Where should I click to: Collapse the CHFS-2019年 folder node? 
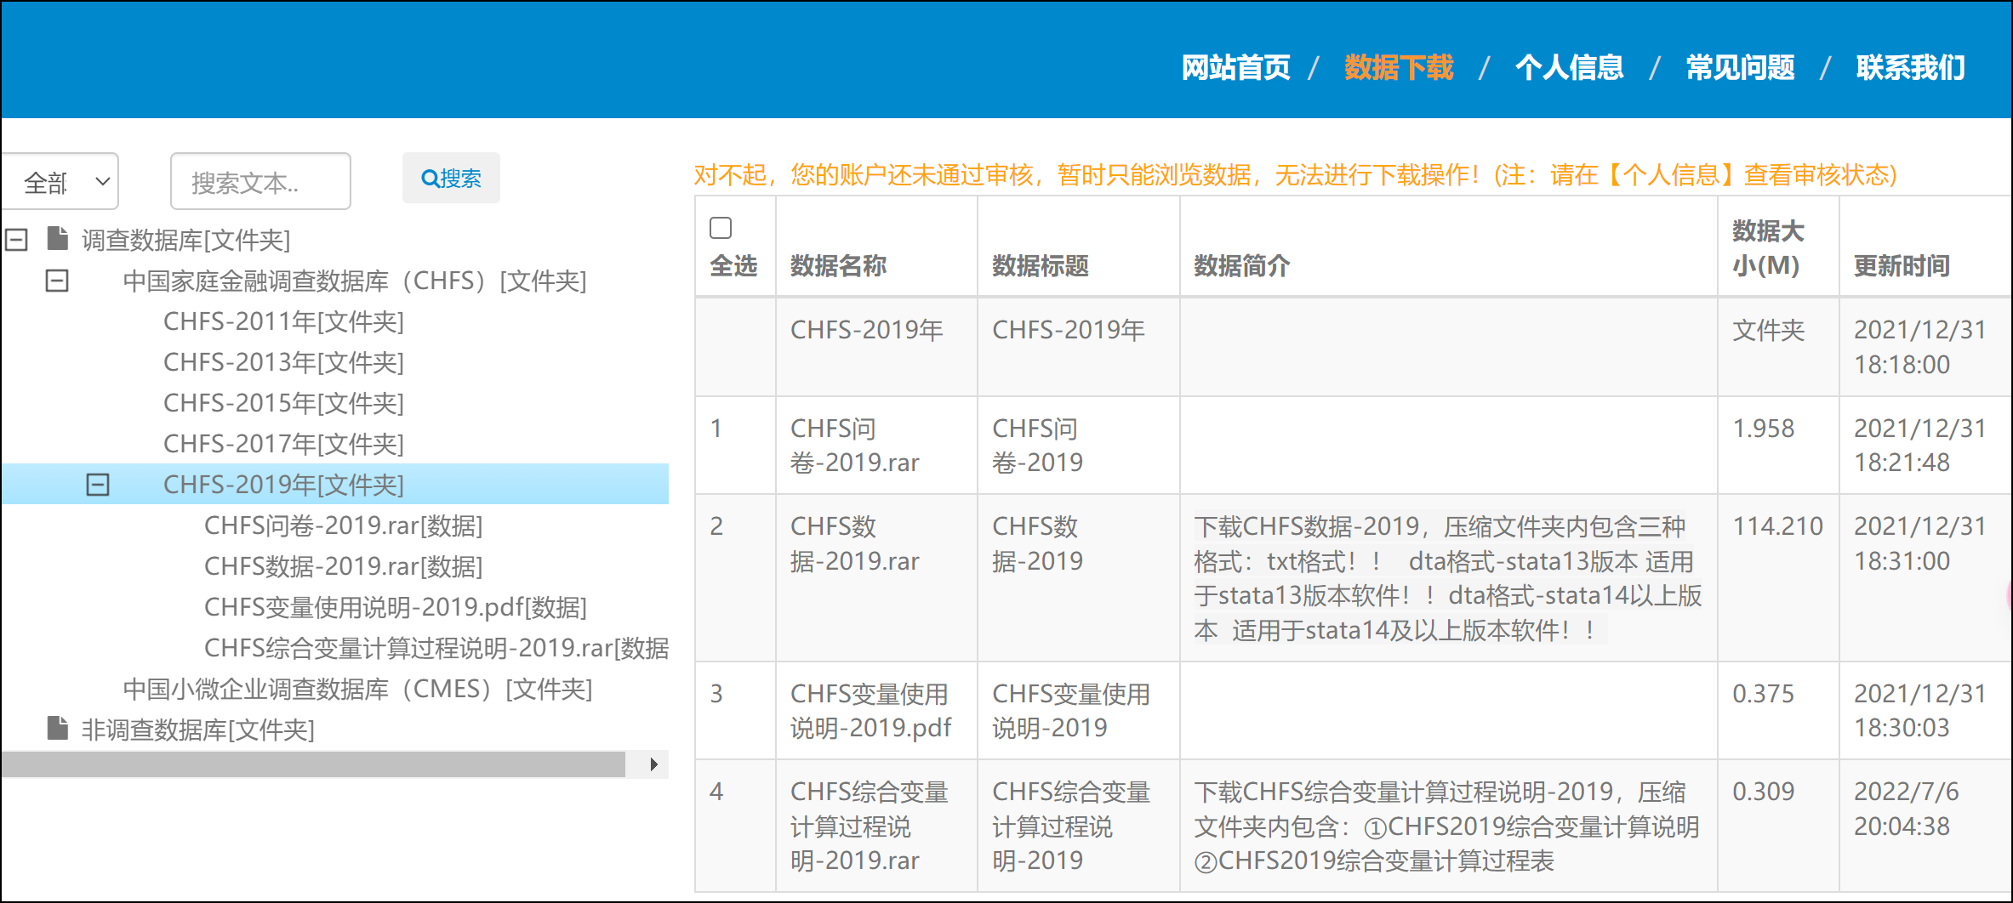point(98,485)
